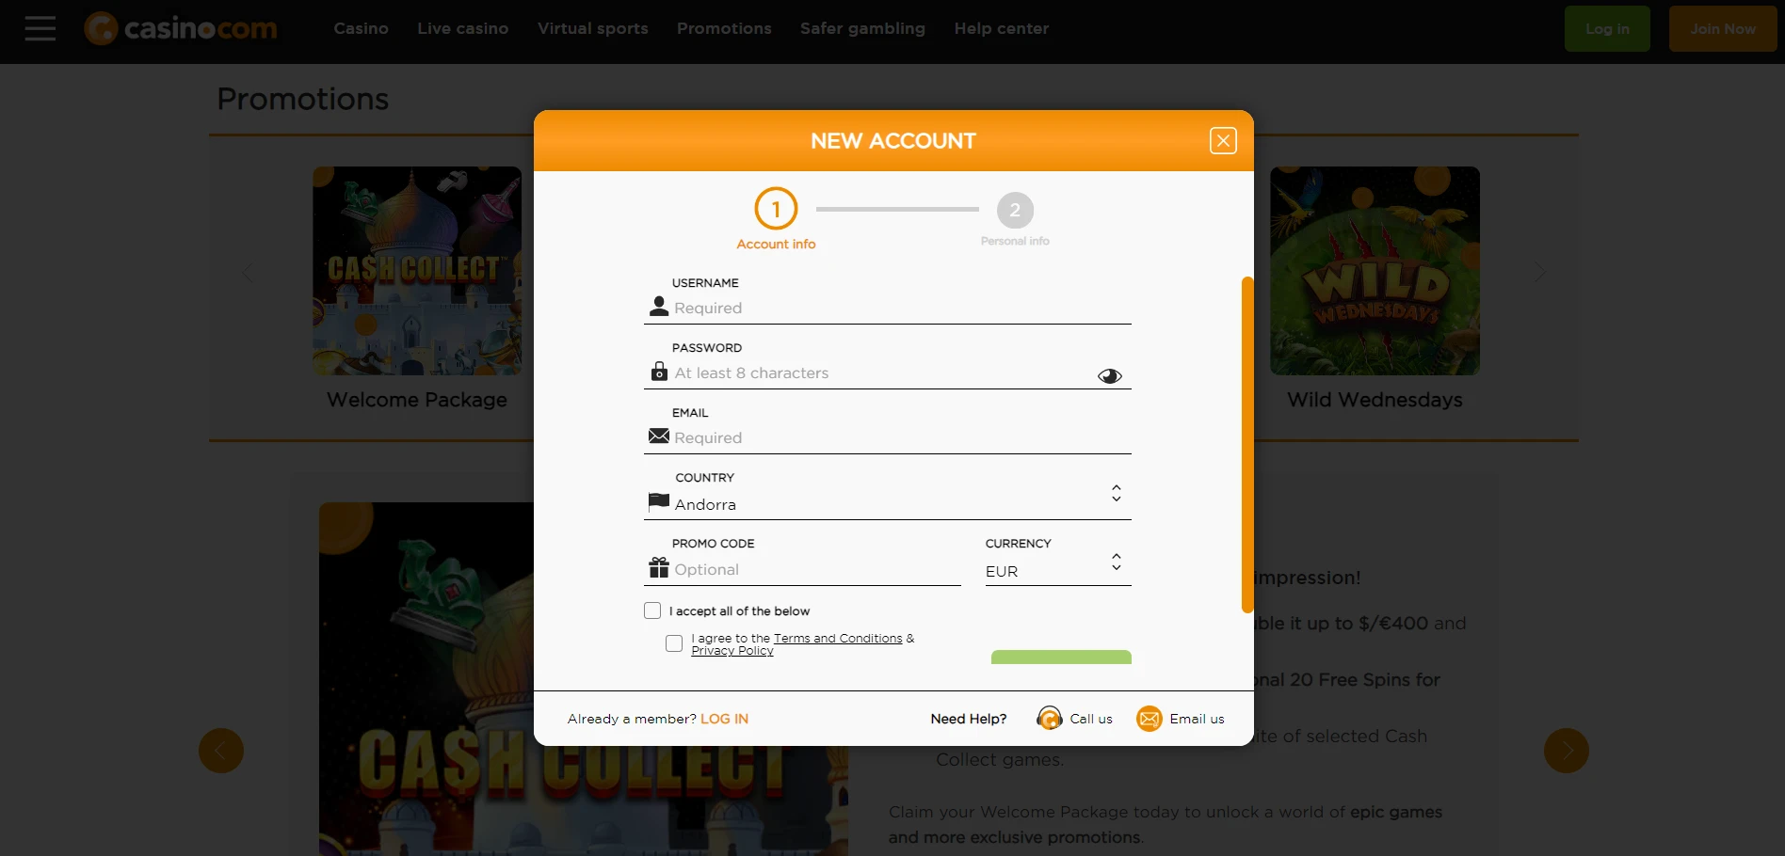Click promotions strip left arrow
Viewport: 1785px width, 856px height.
tap(248, 273)
